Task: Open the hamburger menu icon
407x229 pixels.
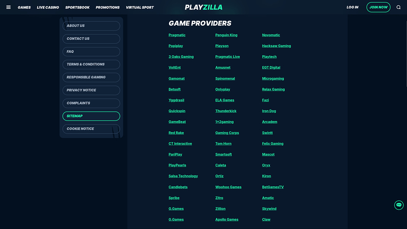Action: point(8,7)
